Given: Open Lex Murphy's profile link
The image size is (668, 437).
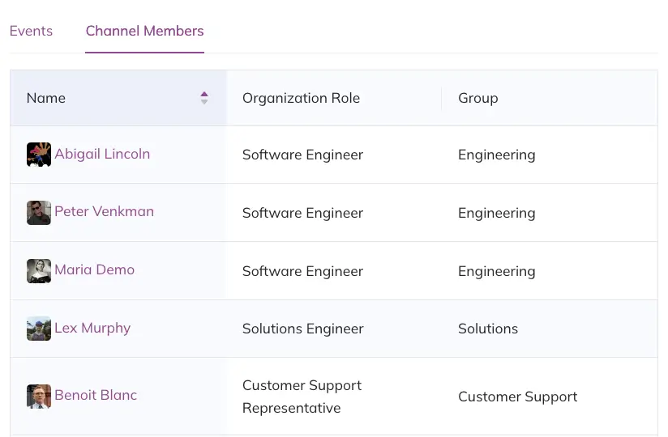Looking at the screenshot, I should [x=92, y=328].
